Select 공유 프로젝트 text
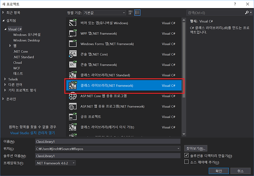The image size is (254, 176). tap(91, 117)
